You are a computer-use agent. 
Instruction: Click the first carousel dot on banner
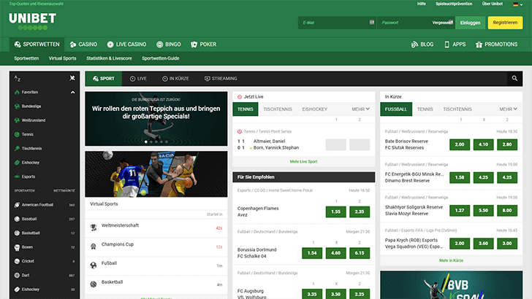(x=146, y=142)
